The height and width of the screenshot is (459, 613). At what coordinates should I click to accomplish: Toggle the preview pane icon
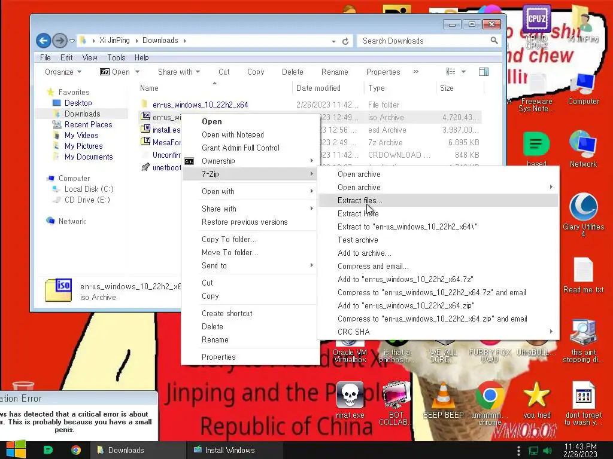coord(484,72)
